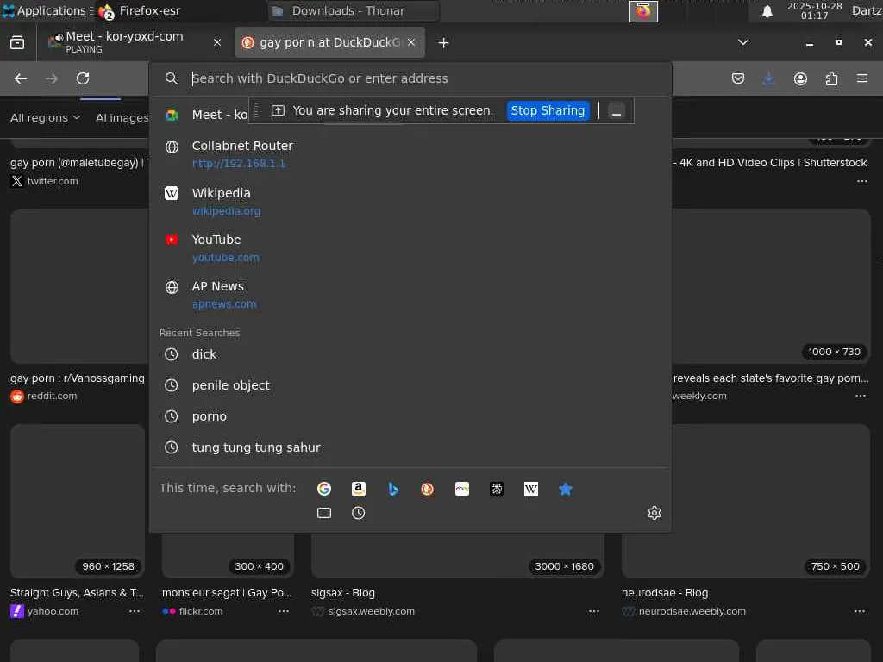
Task: Open the Firefox hamburger menu
Action: coord(862,78)
